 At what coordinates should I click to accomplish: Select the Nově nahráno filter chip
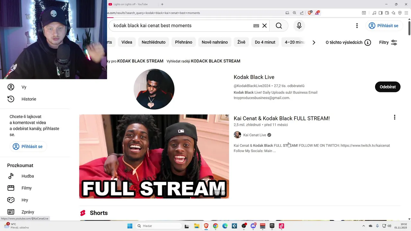pos(215,42)
